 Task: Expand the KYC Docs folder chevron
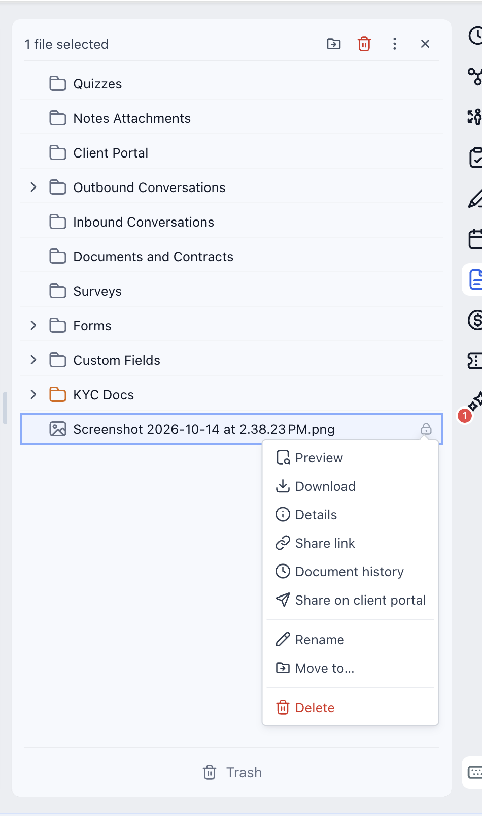(x=33, y=394)
